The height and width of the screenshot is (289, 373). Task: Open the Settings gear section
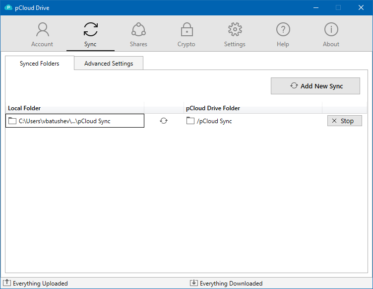tap(235, 35)
